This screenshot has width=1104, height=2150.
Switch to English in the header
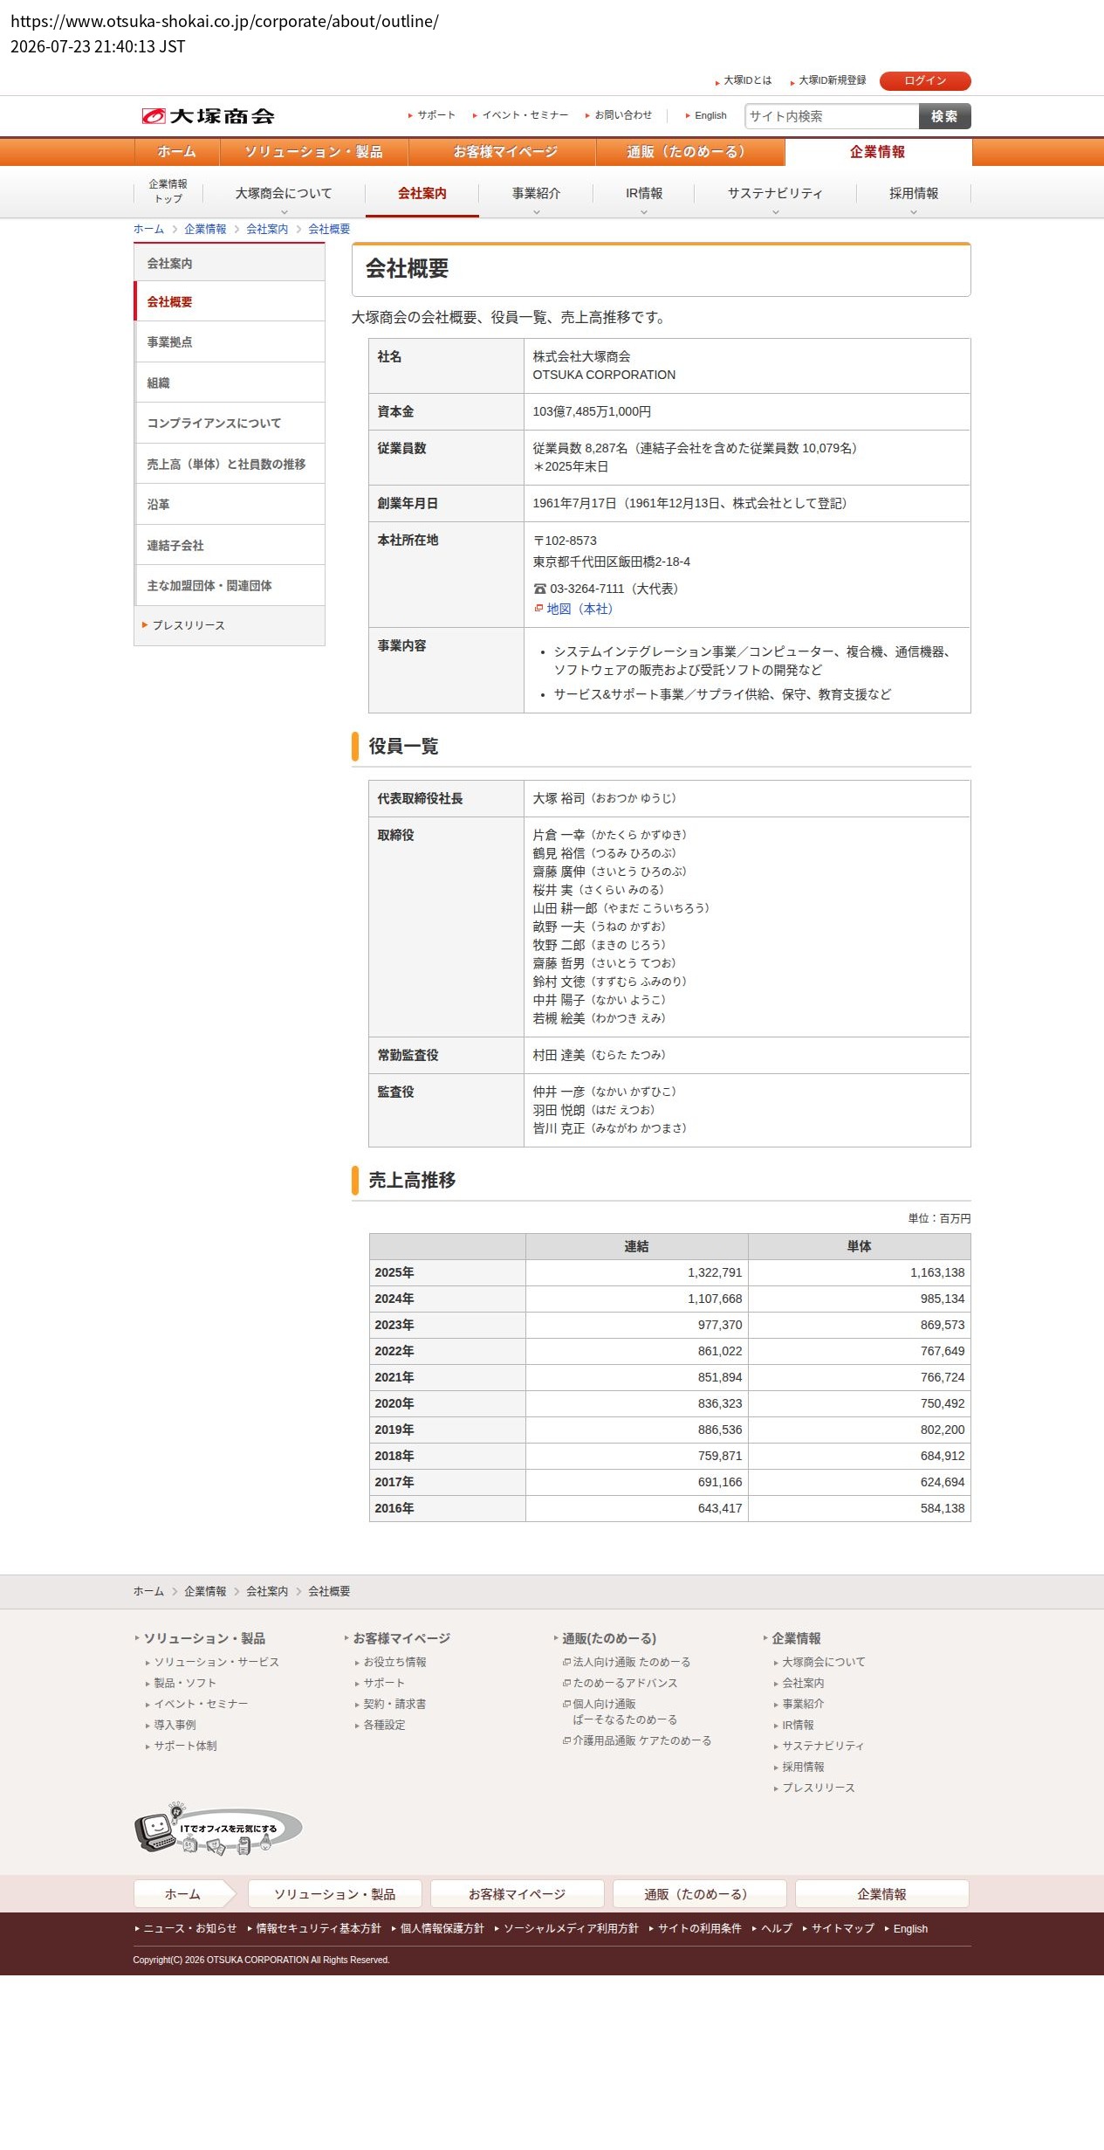[710, 115]
